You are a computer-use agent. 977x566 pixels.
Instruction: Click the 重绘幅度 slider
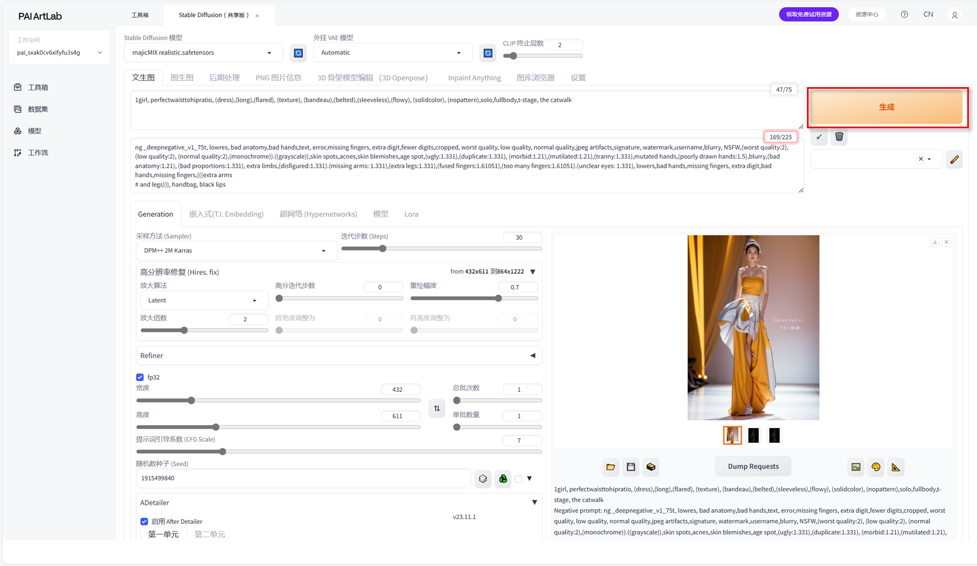pos(474,298)
